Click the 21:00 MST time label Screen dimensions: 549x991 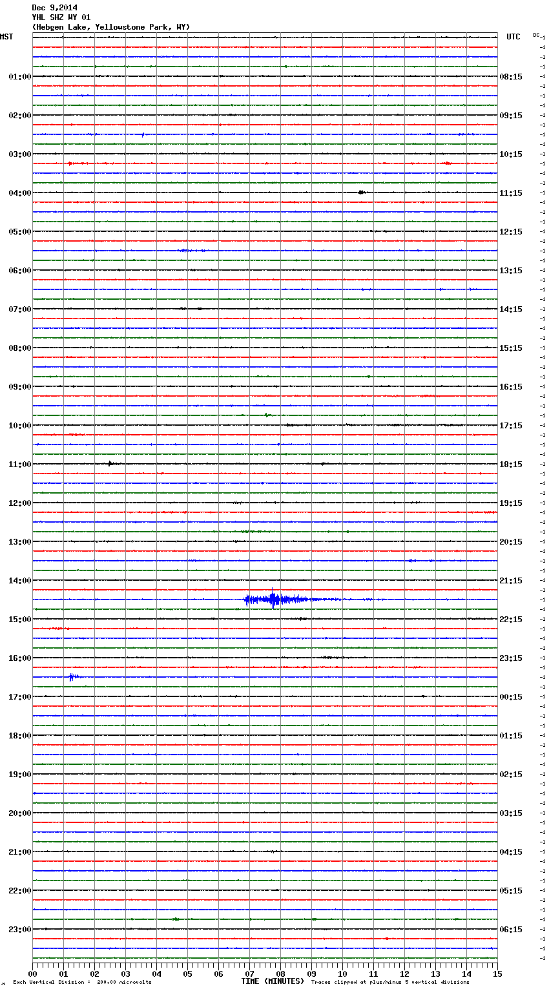coord(20,852)
